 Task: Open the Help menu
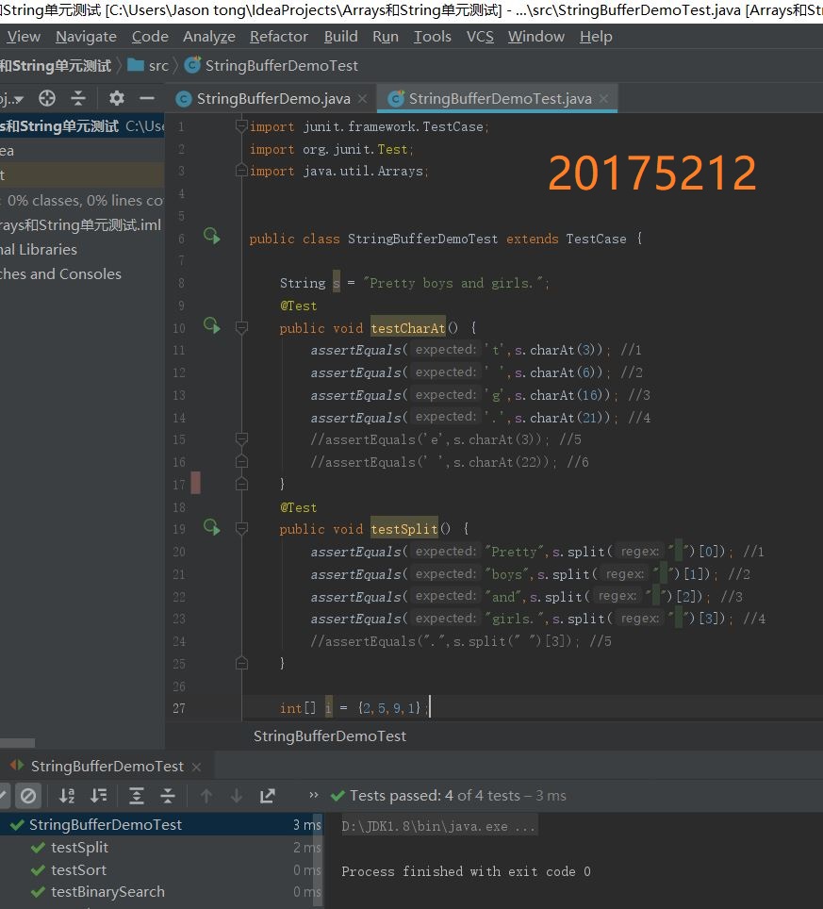tap(596, 37)
